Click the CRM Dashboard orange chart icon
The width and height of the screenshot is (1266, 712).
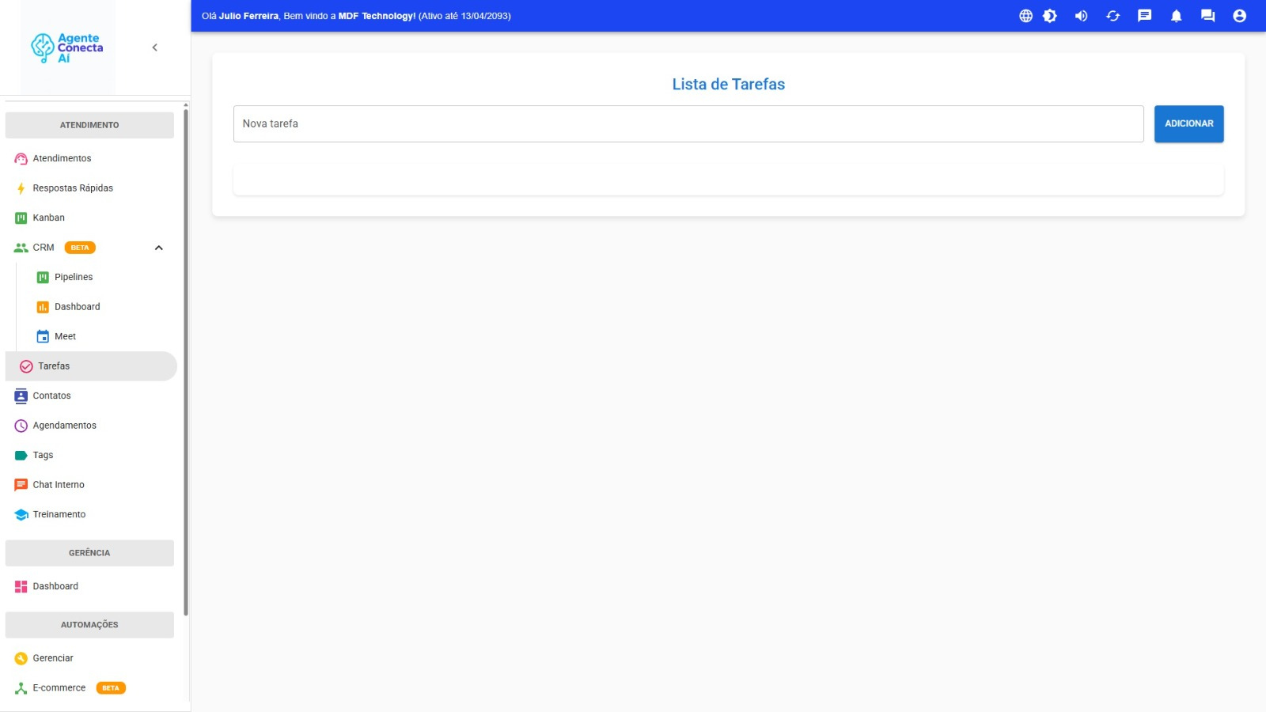(x=43, y=307)
